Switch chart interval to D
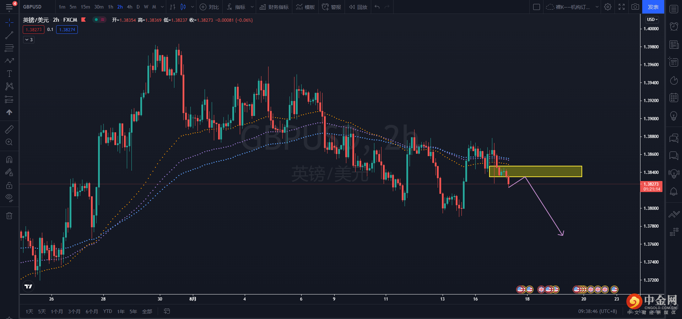This screenshot has height=319, width=682. 138,7
